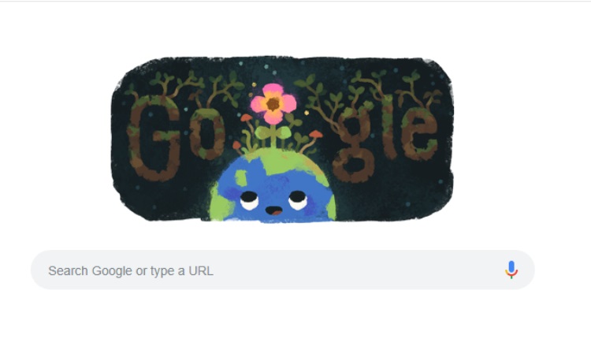Image resolution: width=591 pixels, height=339 pixels.
Task: Click the lowercase "g" in the doodle logo
Action: pos(356,145)
